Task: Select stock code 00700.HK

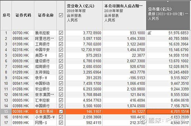Action: point(21,33)
